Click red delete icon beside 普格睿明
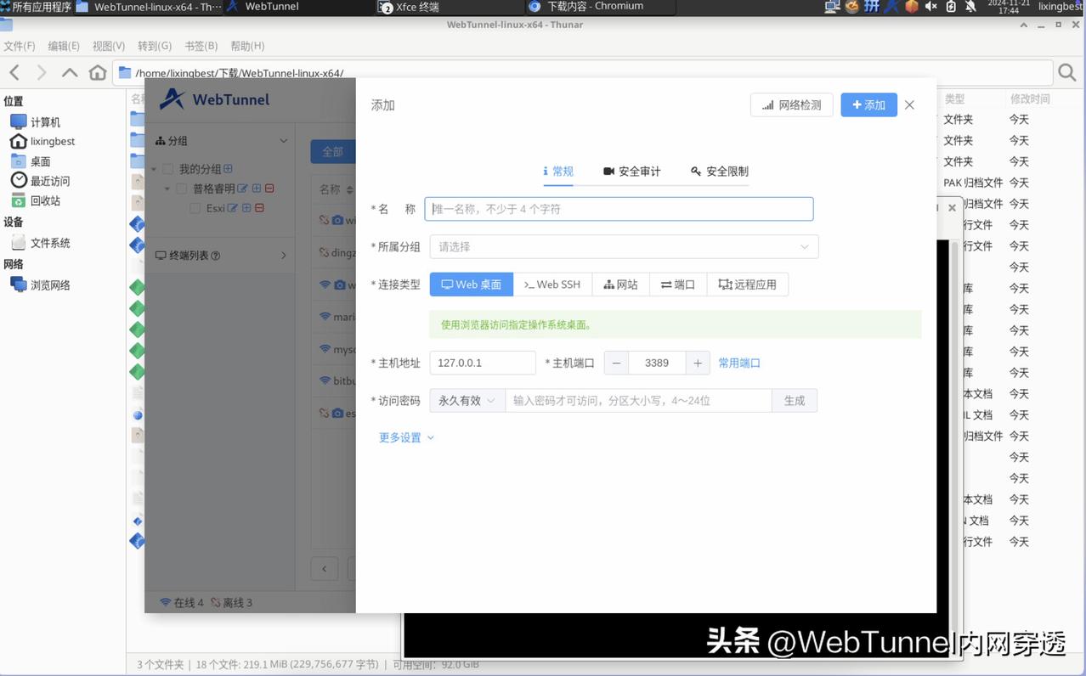 [x=269, y=189]
